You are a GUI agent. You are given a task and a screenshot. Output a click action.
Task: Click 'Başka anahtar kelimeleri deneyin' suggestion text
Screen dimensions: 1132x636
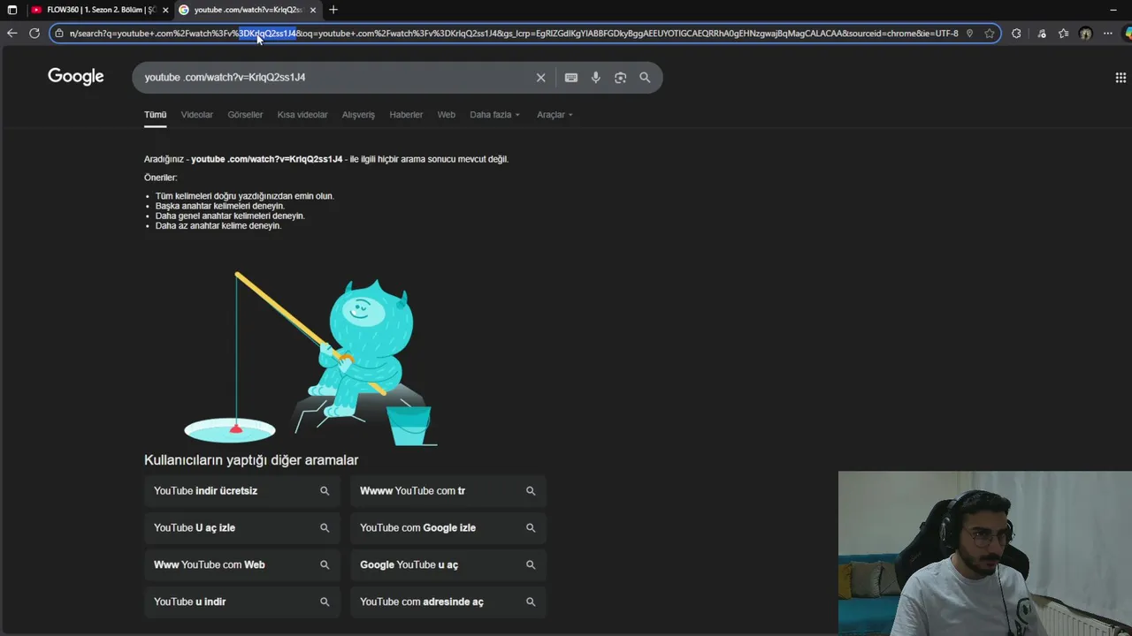click(x=220, y=206)
